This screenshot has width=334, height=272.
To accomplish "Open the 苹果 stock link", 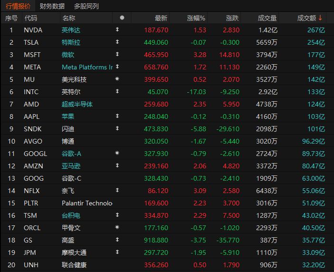I will coord(68,117).
